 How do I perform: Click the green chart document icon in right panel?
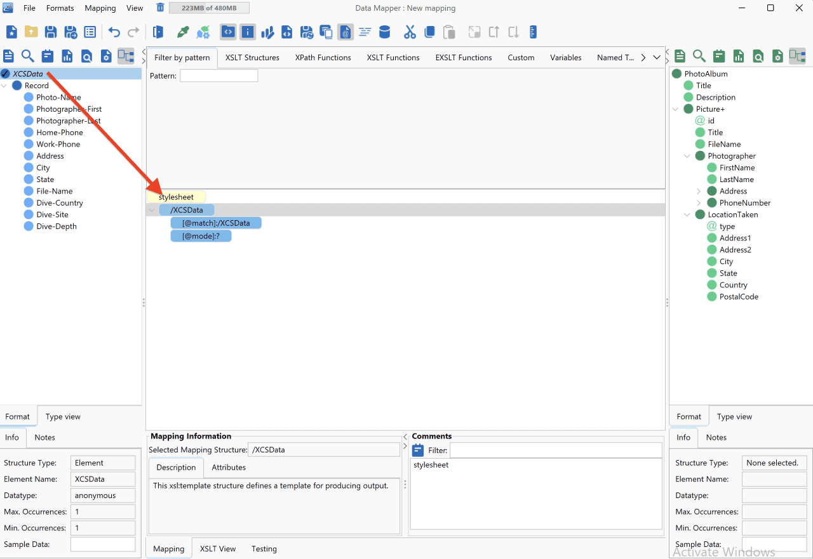tap(739, 56)
